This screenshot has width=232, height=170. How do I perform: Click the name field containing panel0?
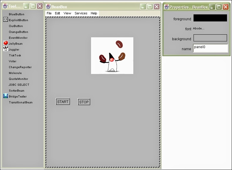click(211, 48)
